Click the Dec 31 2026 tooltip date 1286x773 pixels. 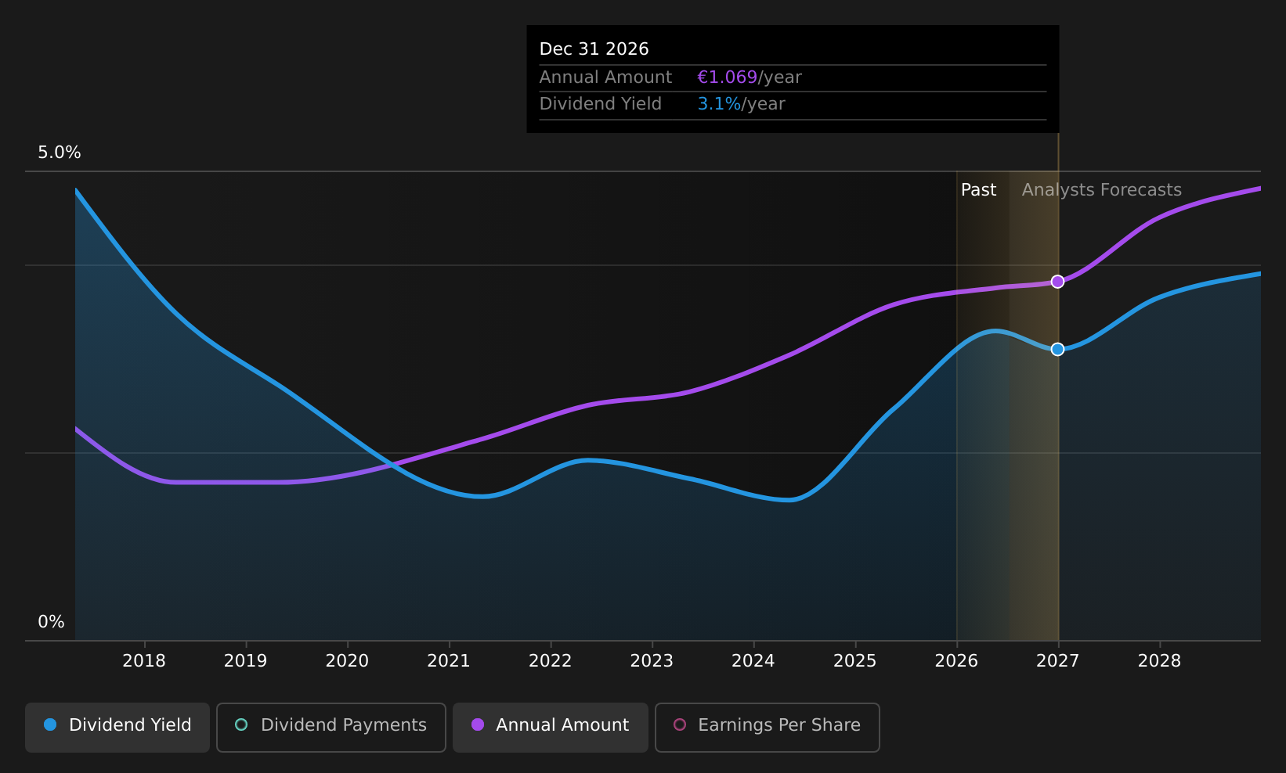[594, 49]
